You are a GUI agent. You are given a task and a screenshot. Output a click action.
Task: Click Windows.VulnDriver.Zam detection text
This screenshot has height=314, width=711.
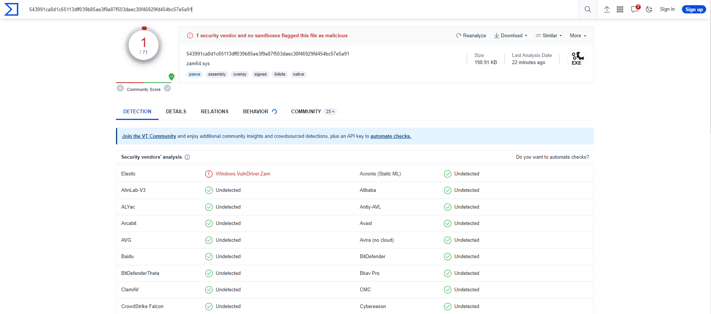click(x=243, y=174)
